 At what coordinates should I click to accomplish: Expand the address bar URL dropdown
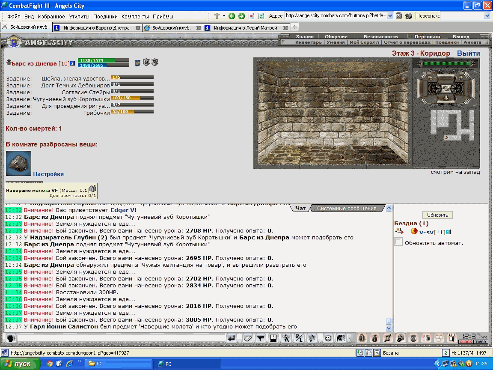coord(390,16)
